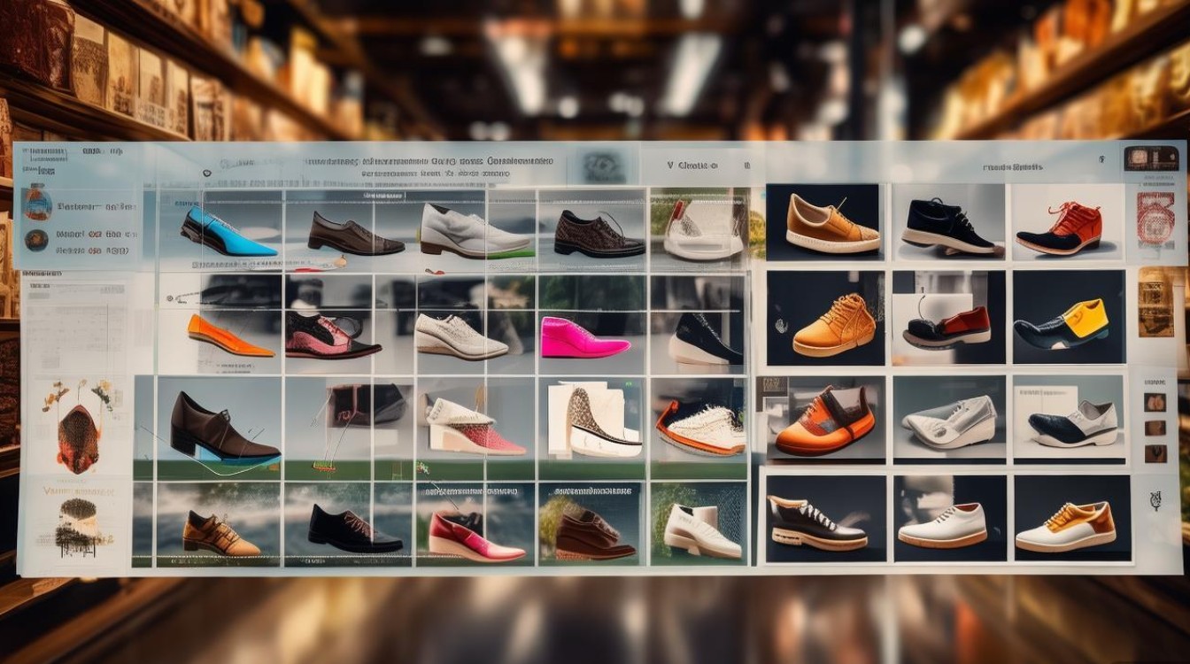Click the orange round icon in left sidebar
Image resolution: width=1190 pixels, height=664 pixels.
37,204
